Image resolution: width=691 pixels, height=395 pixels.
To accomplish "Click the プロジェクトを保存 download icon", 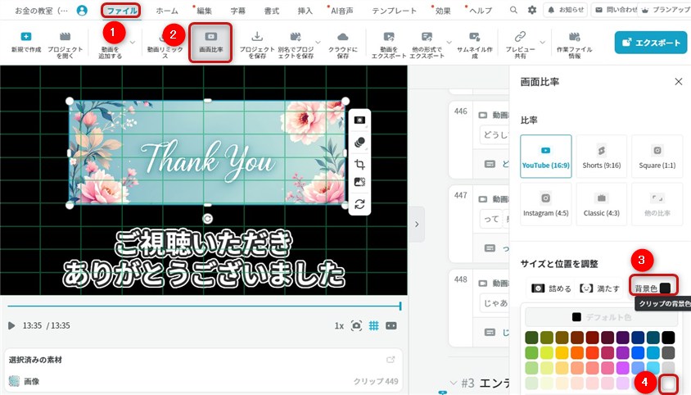I will coord(257,38).
